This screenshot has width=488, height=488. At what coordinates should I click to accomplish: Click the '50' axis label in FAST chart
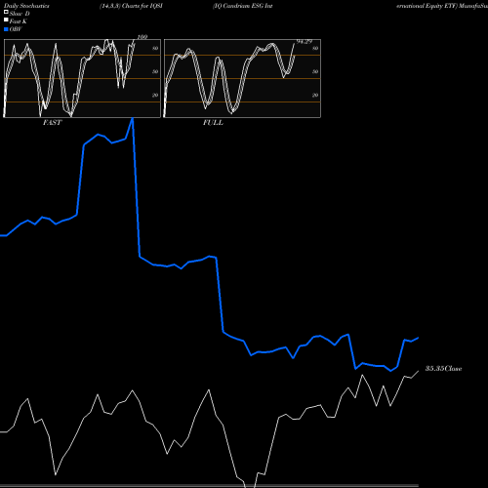click(155, 71)
